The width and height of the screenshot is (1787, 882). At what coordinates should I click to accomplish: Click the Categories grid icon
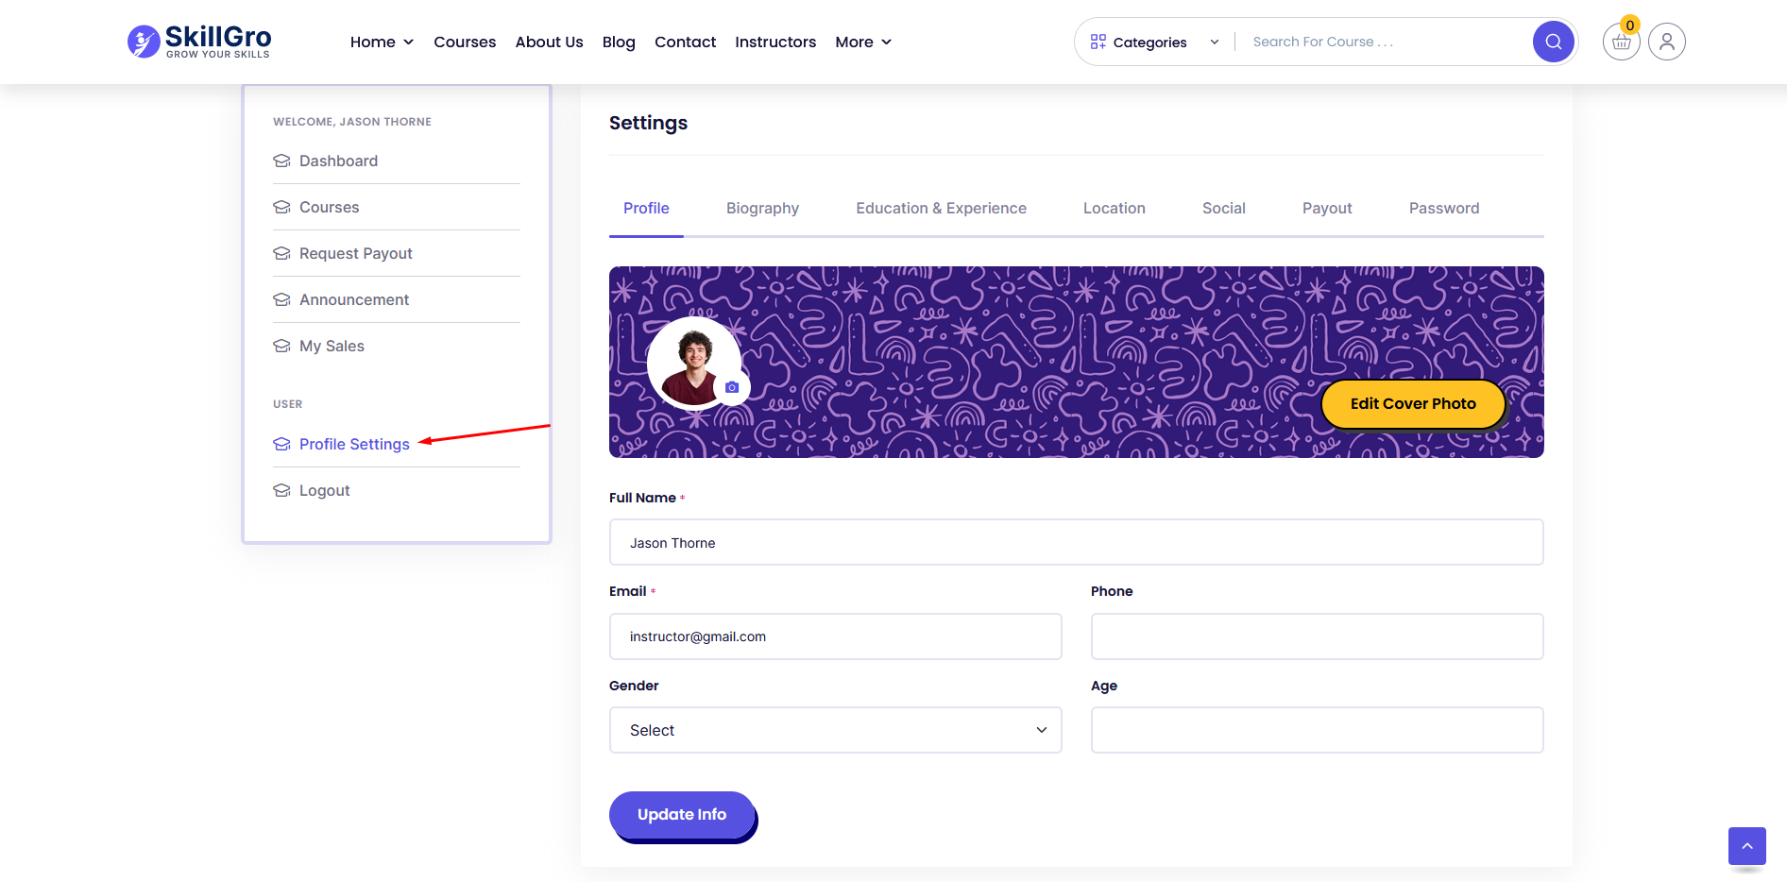[1098, 42]
